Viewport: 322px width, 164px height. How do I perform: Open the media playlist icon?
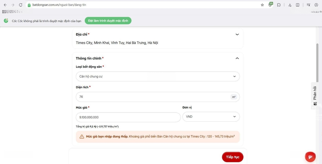(x=308, y=5)
